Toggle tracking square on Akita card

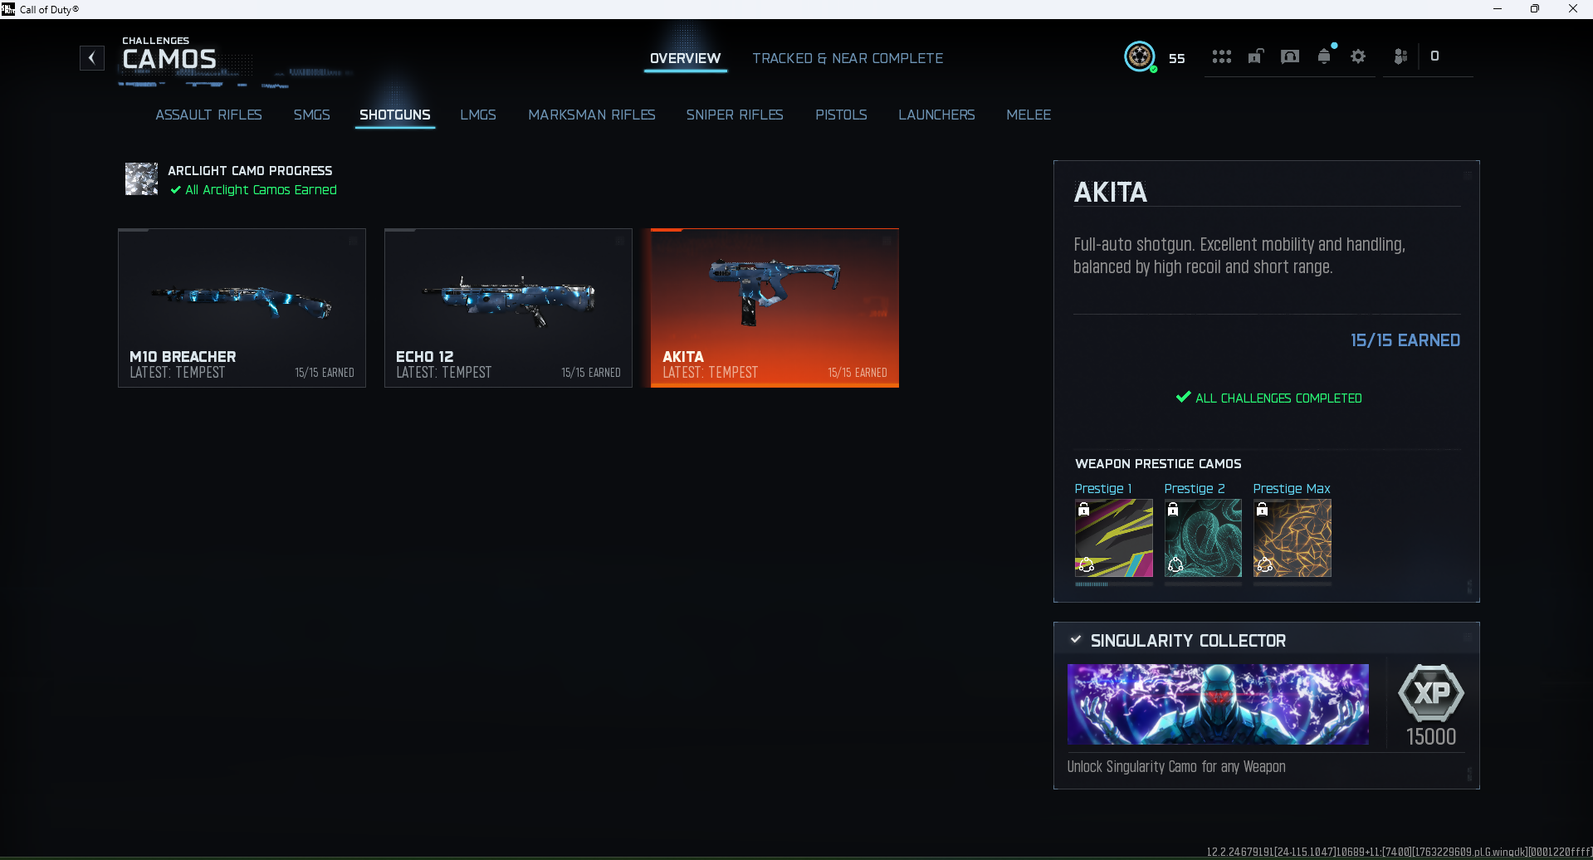tap(887, 241)
